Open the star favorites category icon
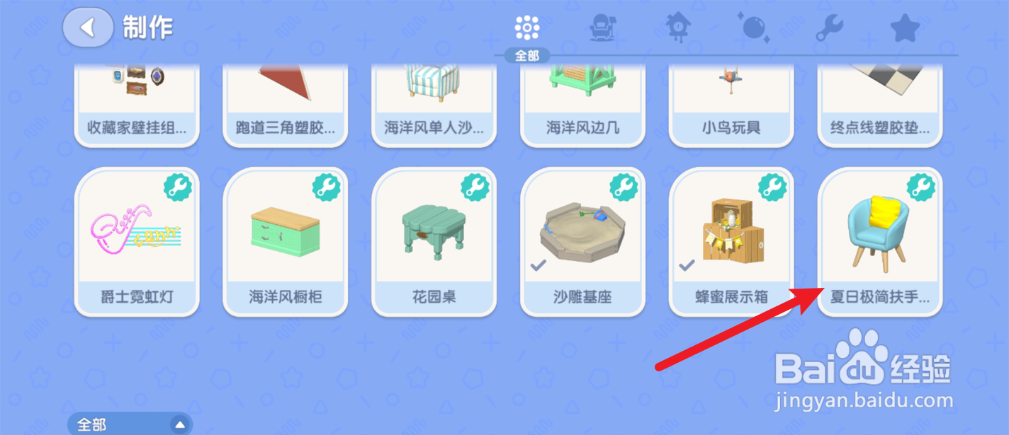 tap(905, 28)
